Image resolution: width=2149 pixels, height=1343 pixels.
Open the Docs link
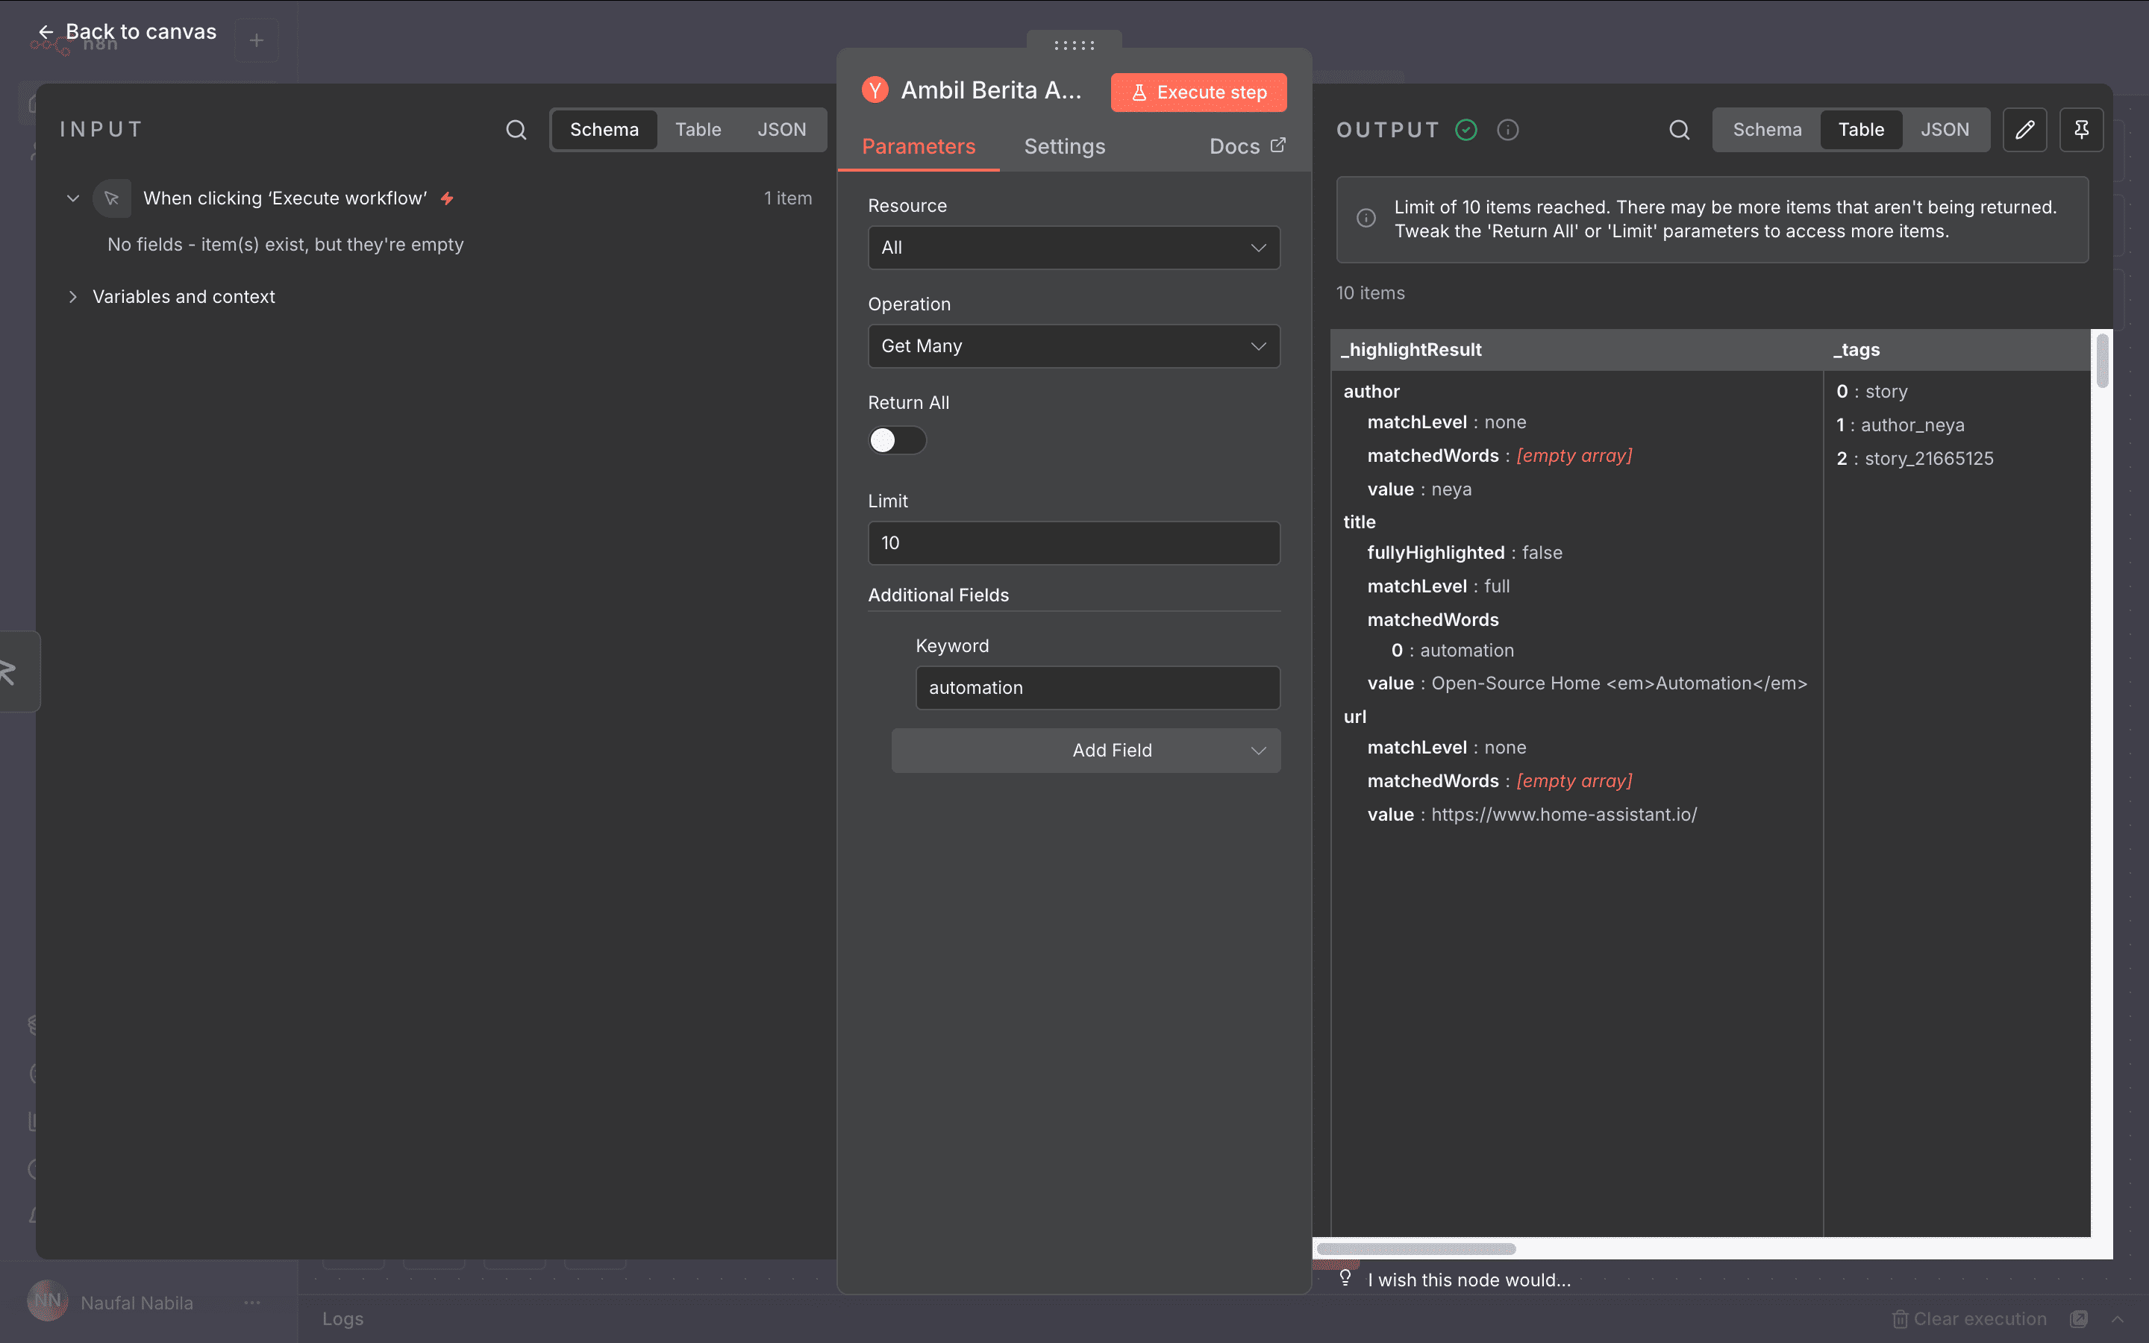[1247, 146]
